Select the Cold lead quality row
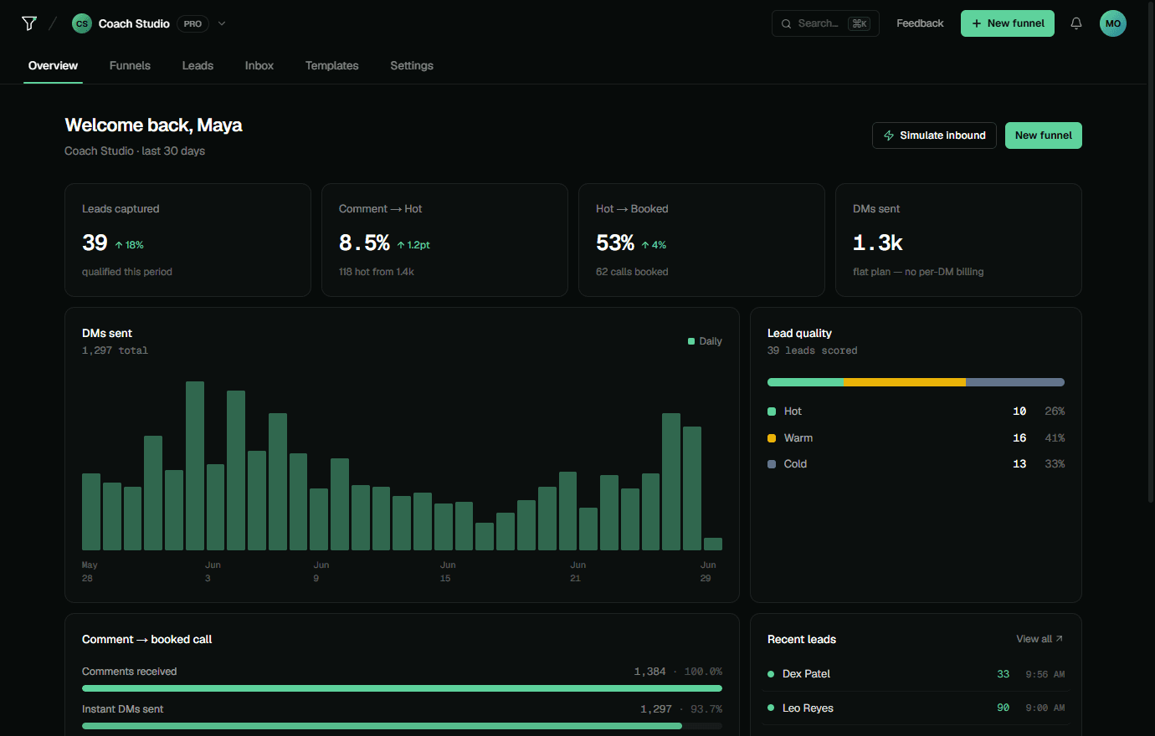This screenshot has height=736, width=1155. pyautogui.click(x=916, y=464)
